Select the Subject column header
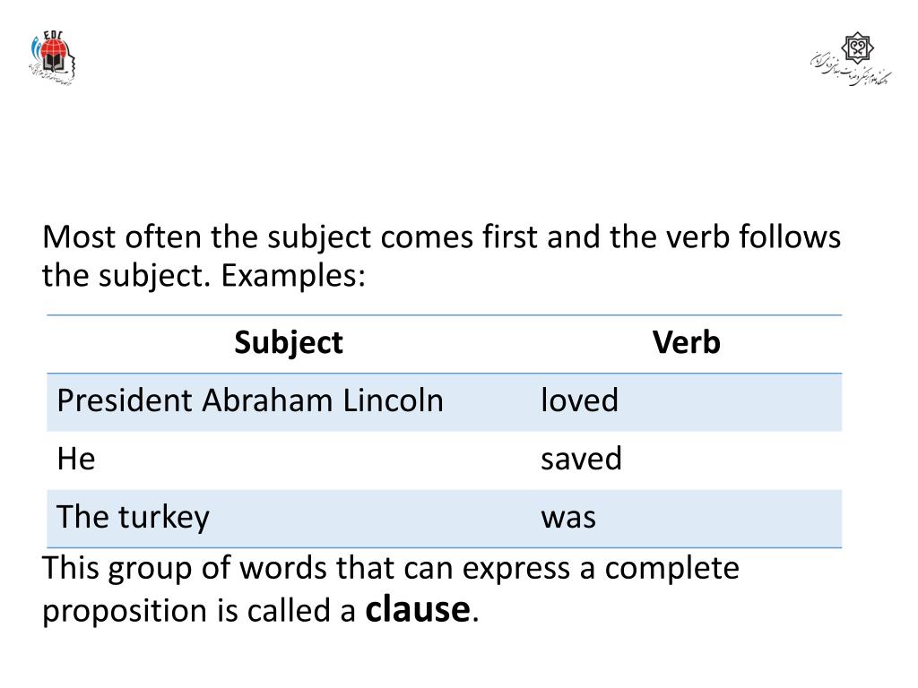 click(288, 343)
